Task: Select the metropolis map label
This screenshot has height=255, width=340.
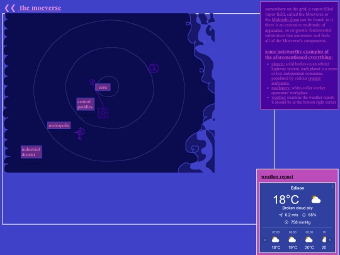Action: click(59, 125)
